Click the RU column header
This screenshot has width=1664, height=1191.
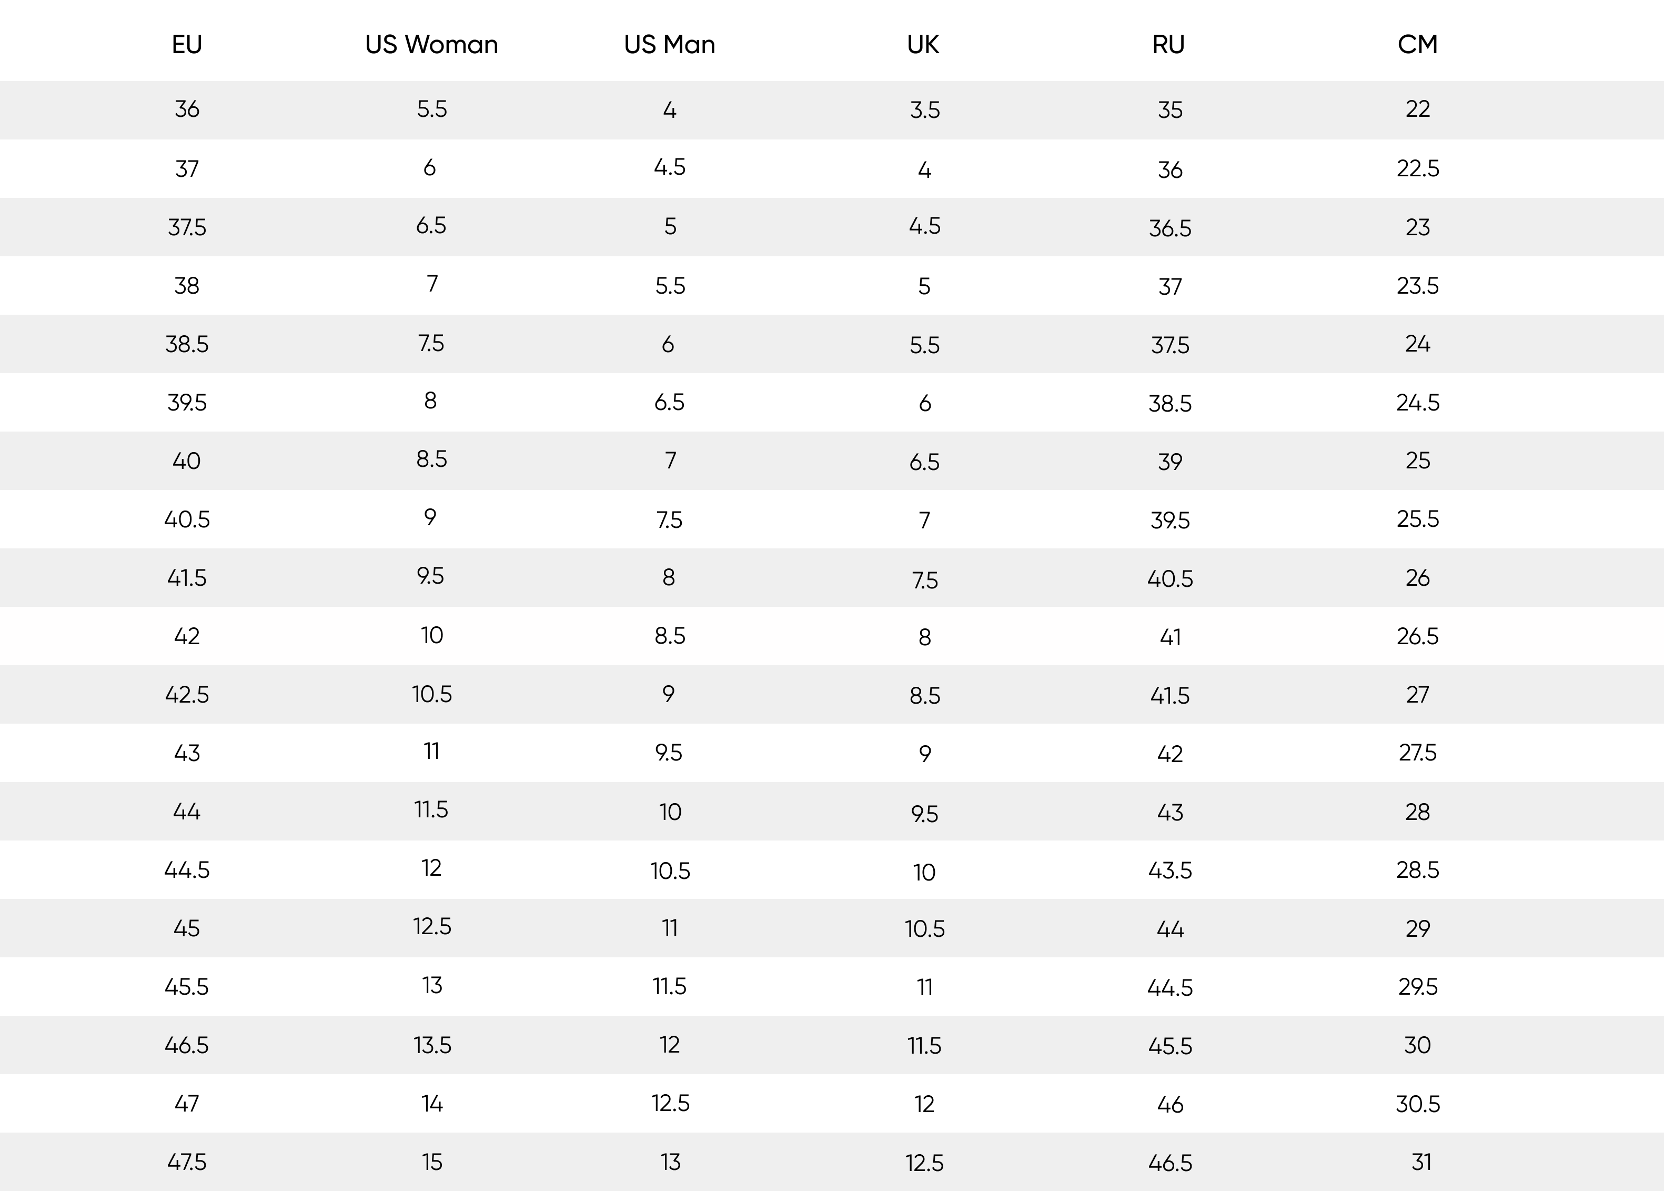(1168, 45)
